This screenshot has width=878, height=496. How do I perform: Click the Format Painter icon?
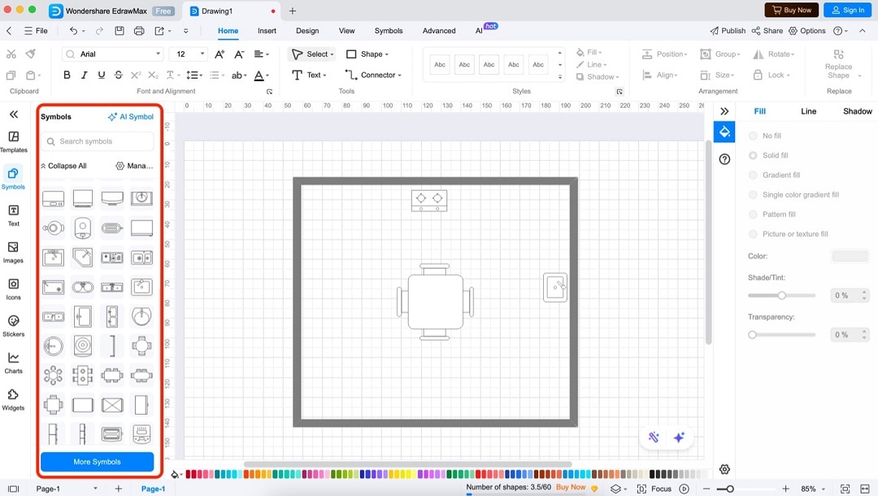click(x=31, y=54)
